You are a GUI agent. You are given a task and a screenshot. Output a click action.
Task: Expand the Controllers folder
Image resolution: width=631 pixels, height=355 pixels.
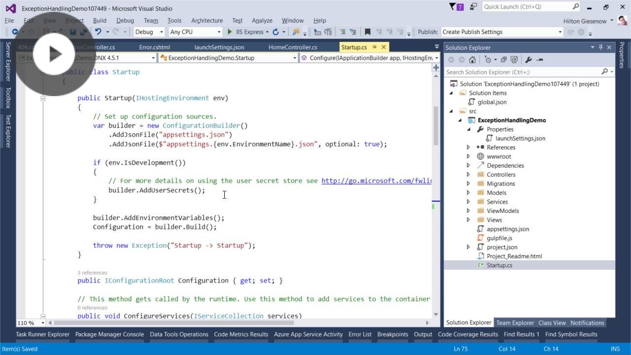point(468,175)
